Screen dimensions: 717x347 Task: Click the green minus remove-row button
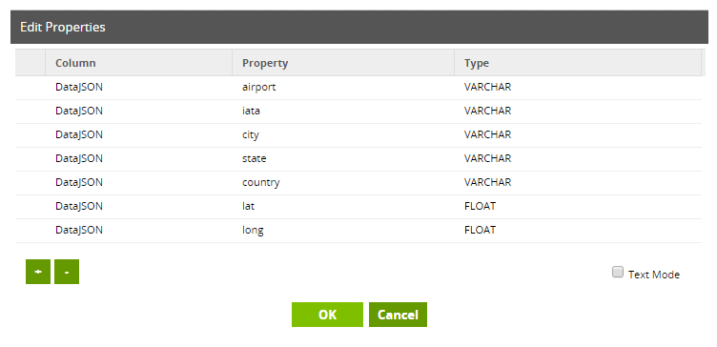[67, 272]
